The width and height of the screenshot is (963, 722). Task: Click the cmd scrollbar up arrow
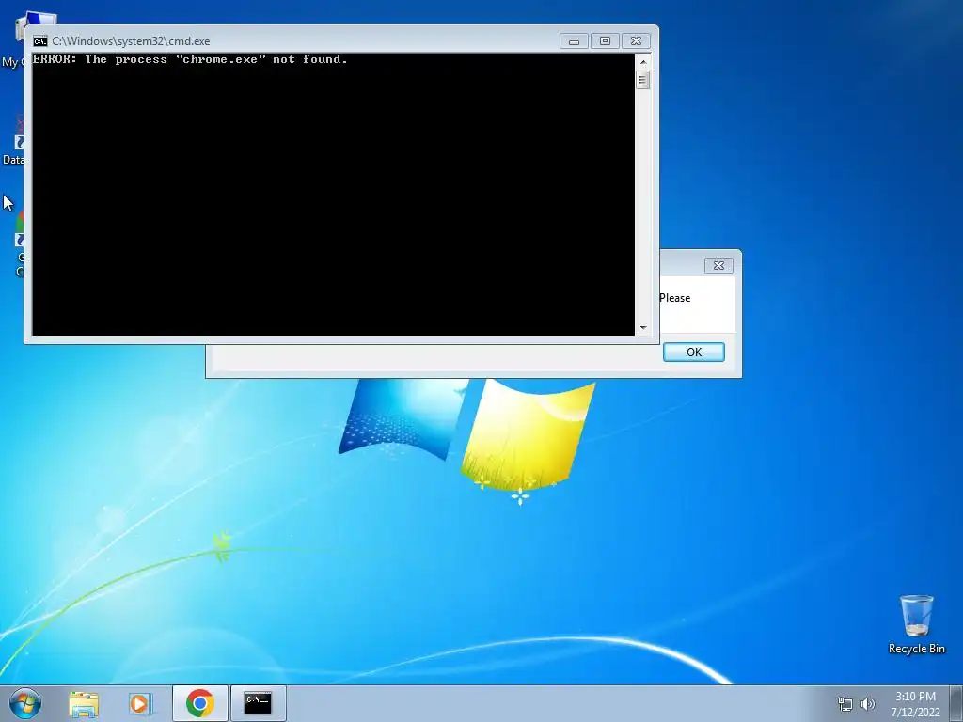pos(643,62)
